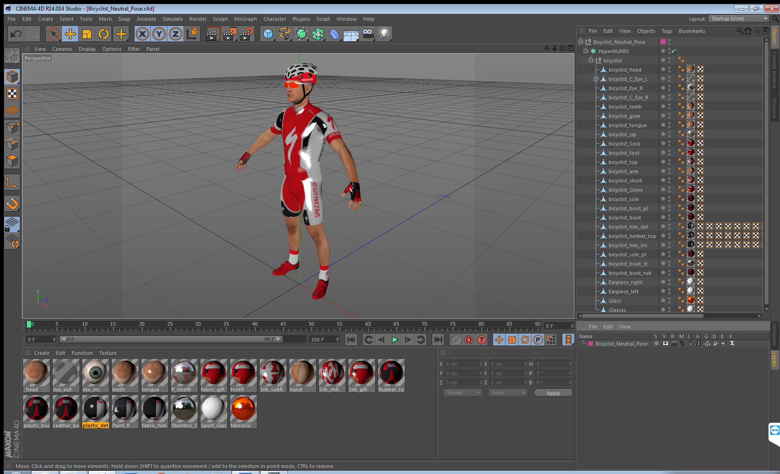Enable Snap magnet icon
The height and width of the screenshot is (474, 780).
[12, 203]
